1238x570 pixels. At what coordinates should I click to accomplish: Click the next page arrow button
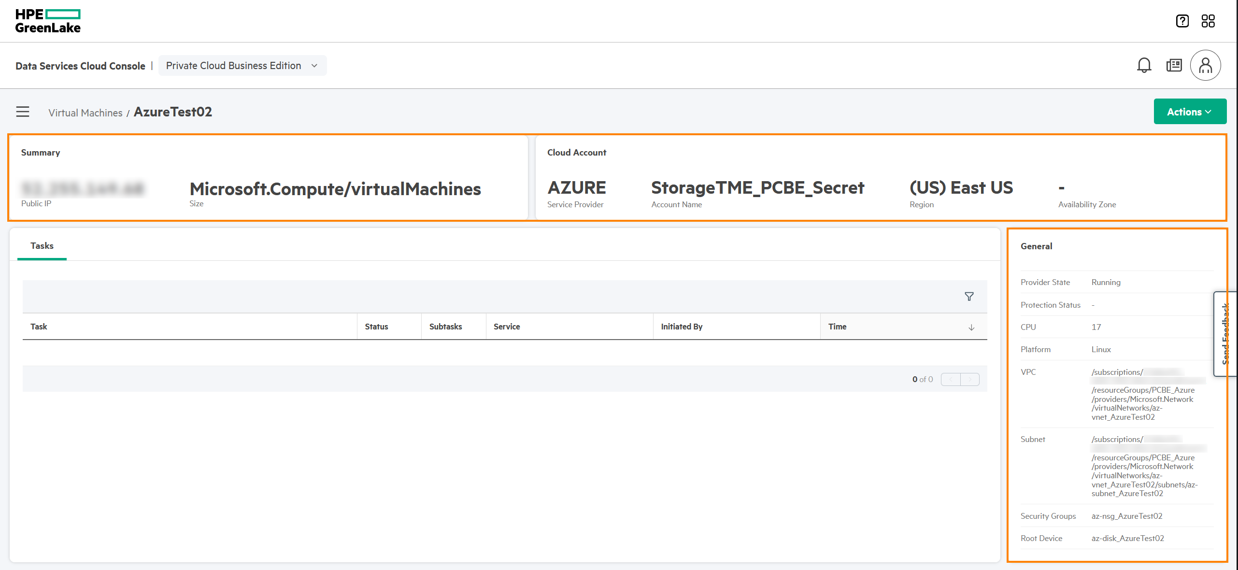coord(969,379)
